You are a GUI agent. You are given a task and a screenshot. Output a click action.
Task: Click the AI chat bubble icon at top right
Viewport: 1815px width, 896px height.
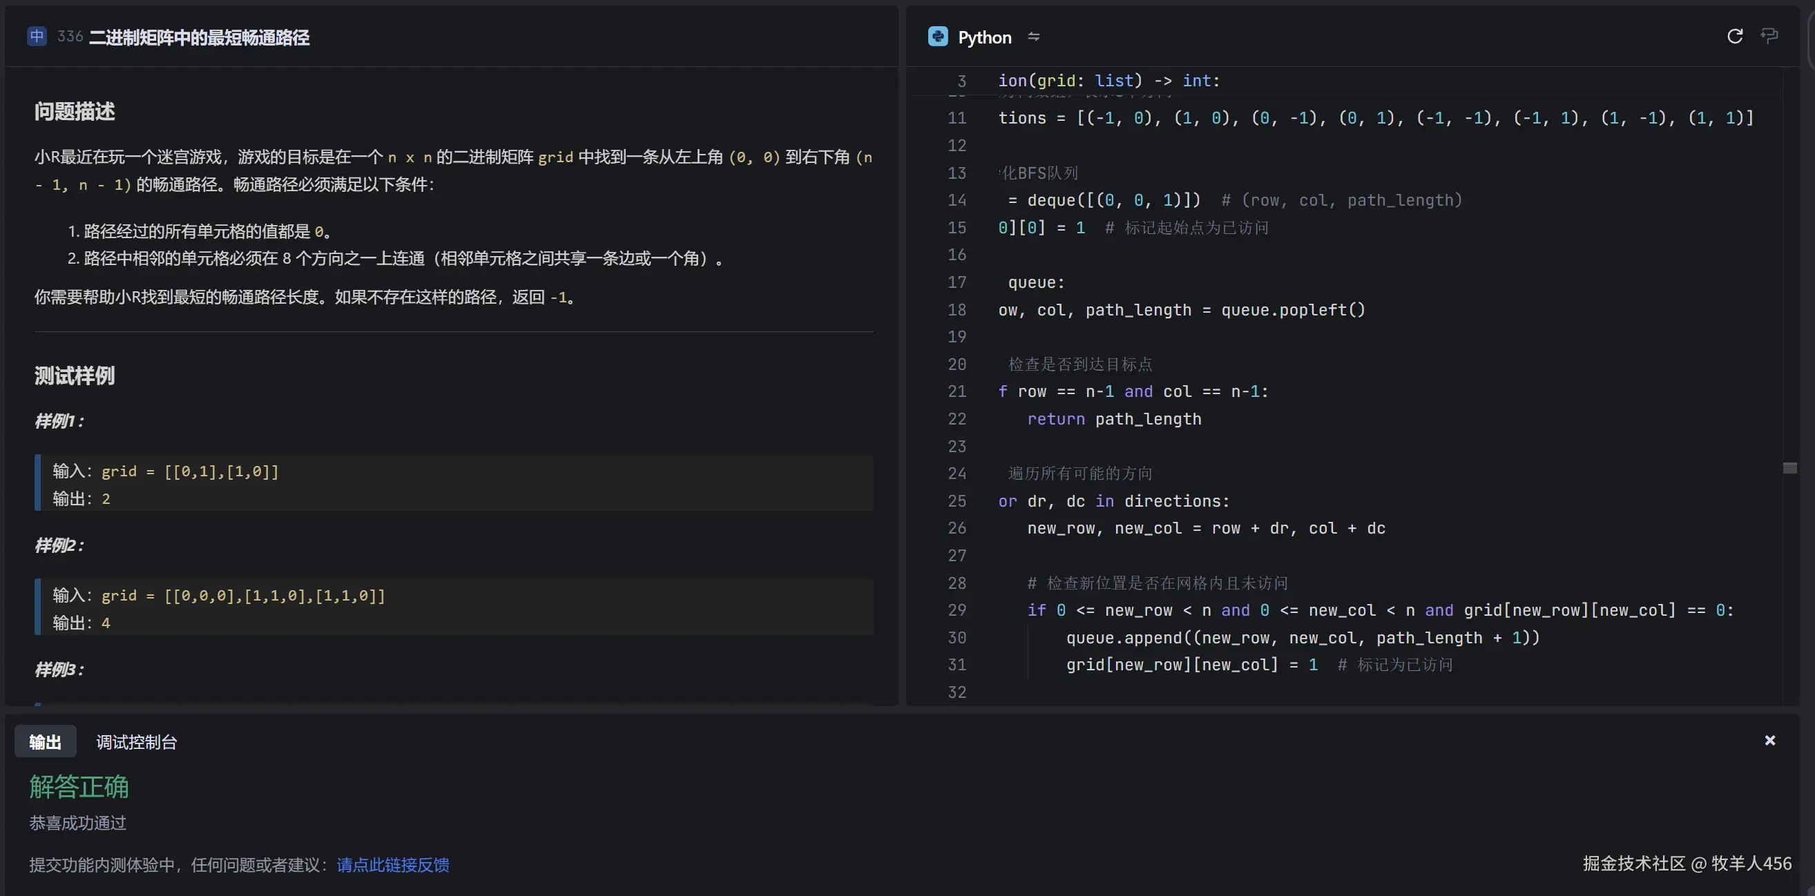[x=1769, y=36]
